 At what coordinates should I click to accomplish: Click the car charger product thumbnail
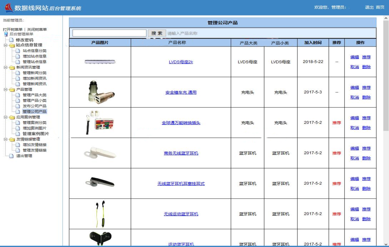pos(101,92)
